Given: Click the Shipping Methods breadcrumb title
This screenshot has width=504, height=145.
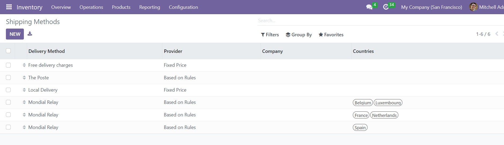Looking at the screenshot, I should 33,22.
